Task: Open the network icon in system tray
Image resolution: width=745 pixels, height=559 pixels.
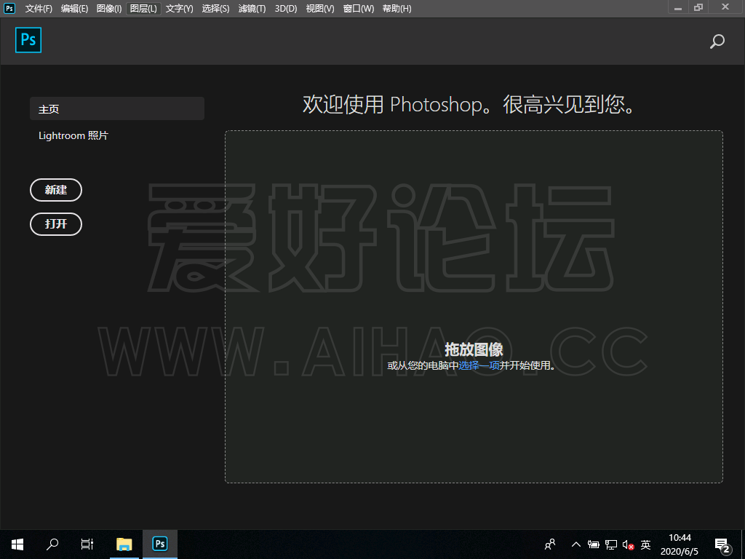Action: tap(611, 544)
